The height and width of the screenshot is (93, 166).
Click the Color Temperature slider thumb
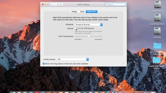point(89,36)
